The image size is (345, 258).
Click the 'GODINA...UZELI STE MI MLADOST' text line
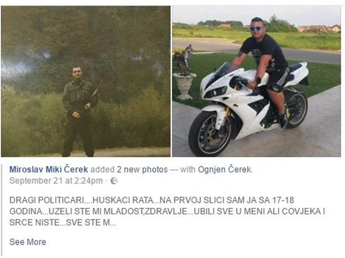(x=167, y=211)
